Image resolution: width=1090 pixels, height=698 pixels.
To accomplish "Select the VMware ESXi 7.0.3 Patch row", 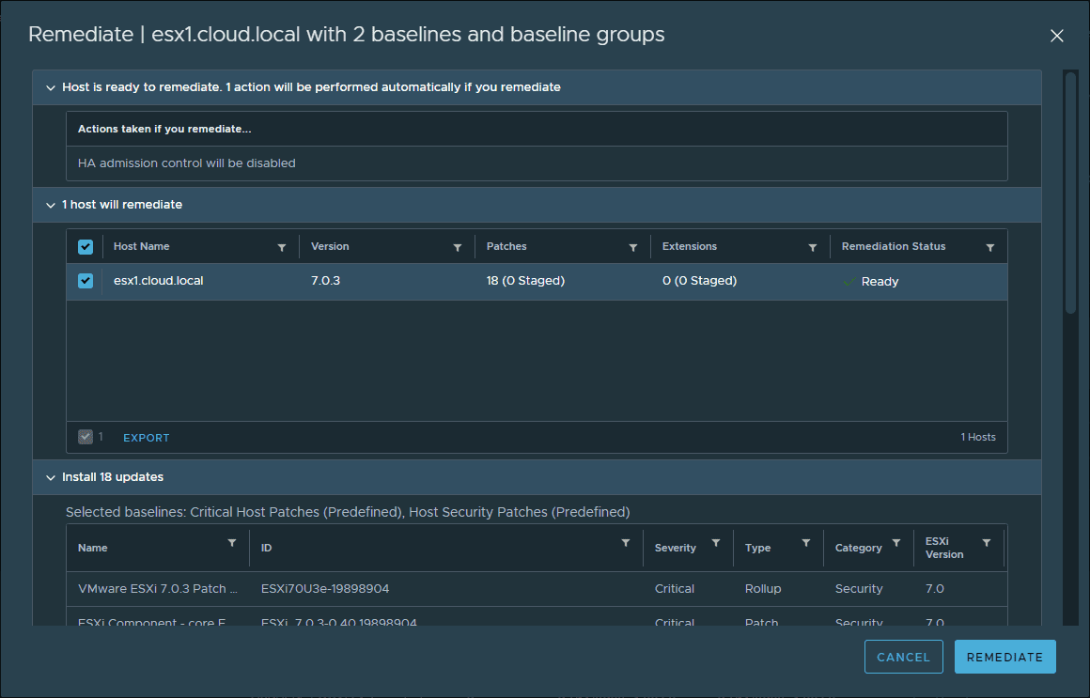I will tap(152, 589).
